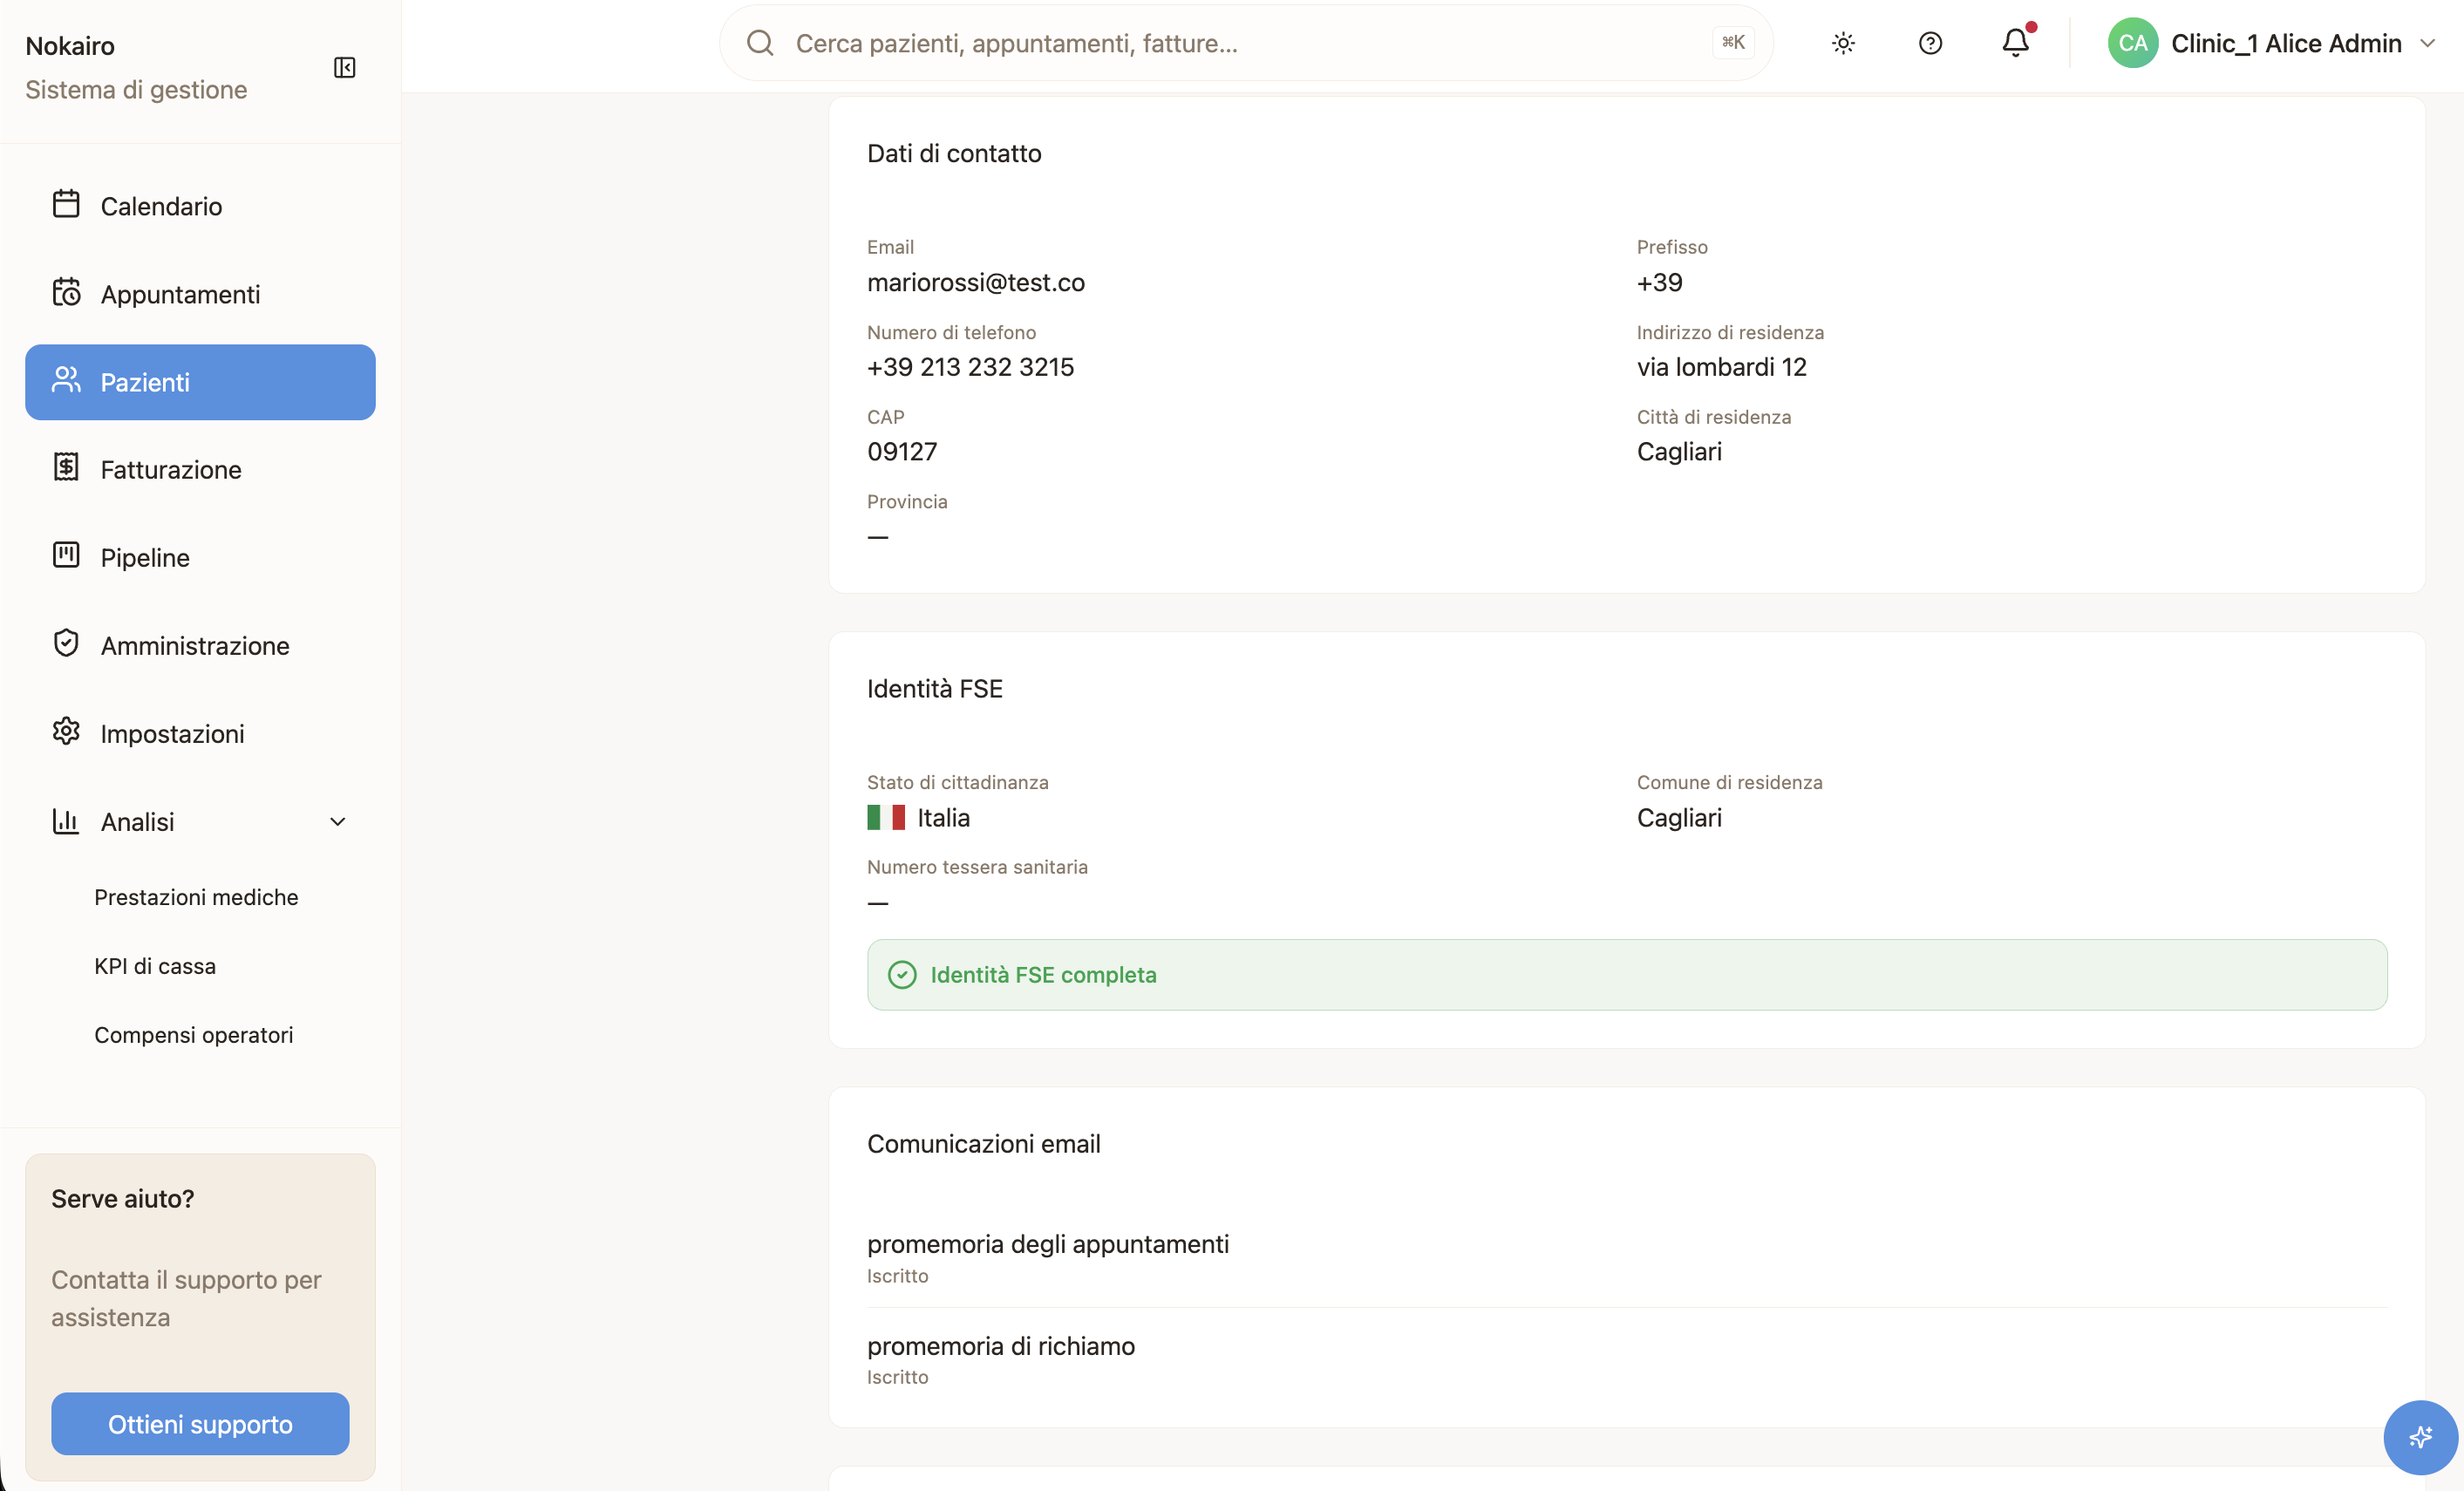Click the Fatturazione receipt icon
This screenshot has height=1491, width=2464.
66,467
